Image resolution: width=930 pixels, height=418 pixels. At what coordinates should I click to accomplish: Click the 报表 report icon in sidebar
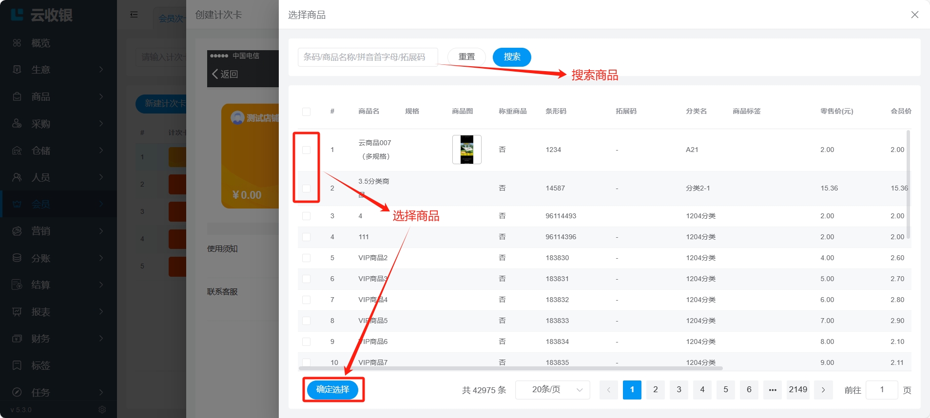pyautogui.click(x=17, y=312)
